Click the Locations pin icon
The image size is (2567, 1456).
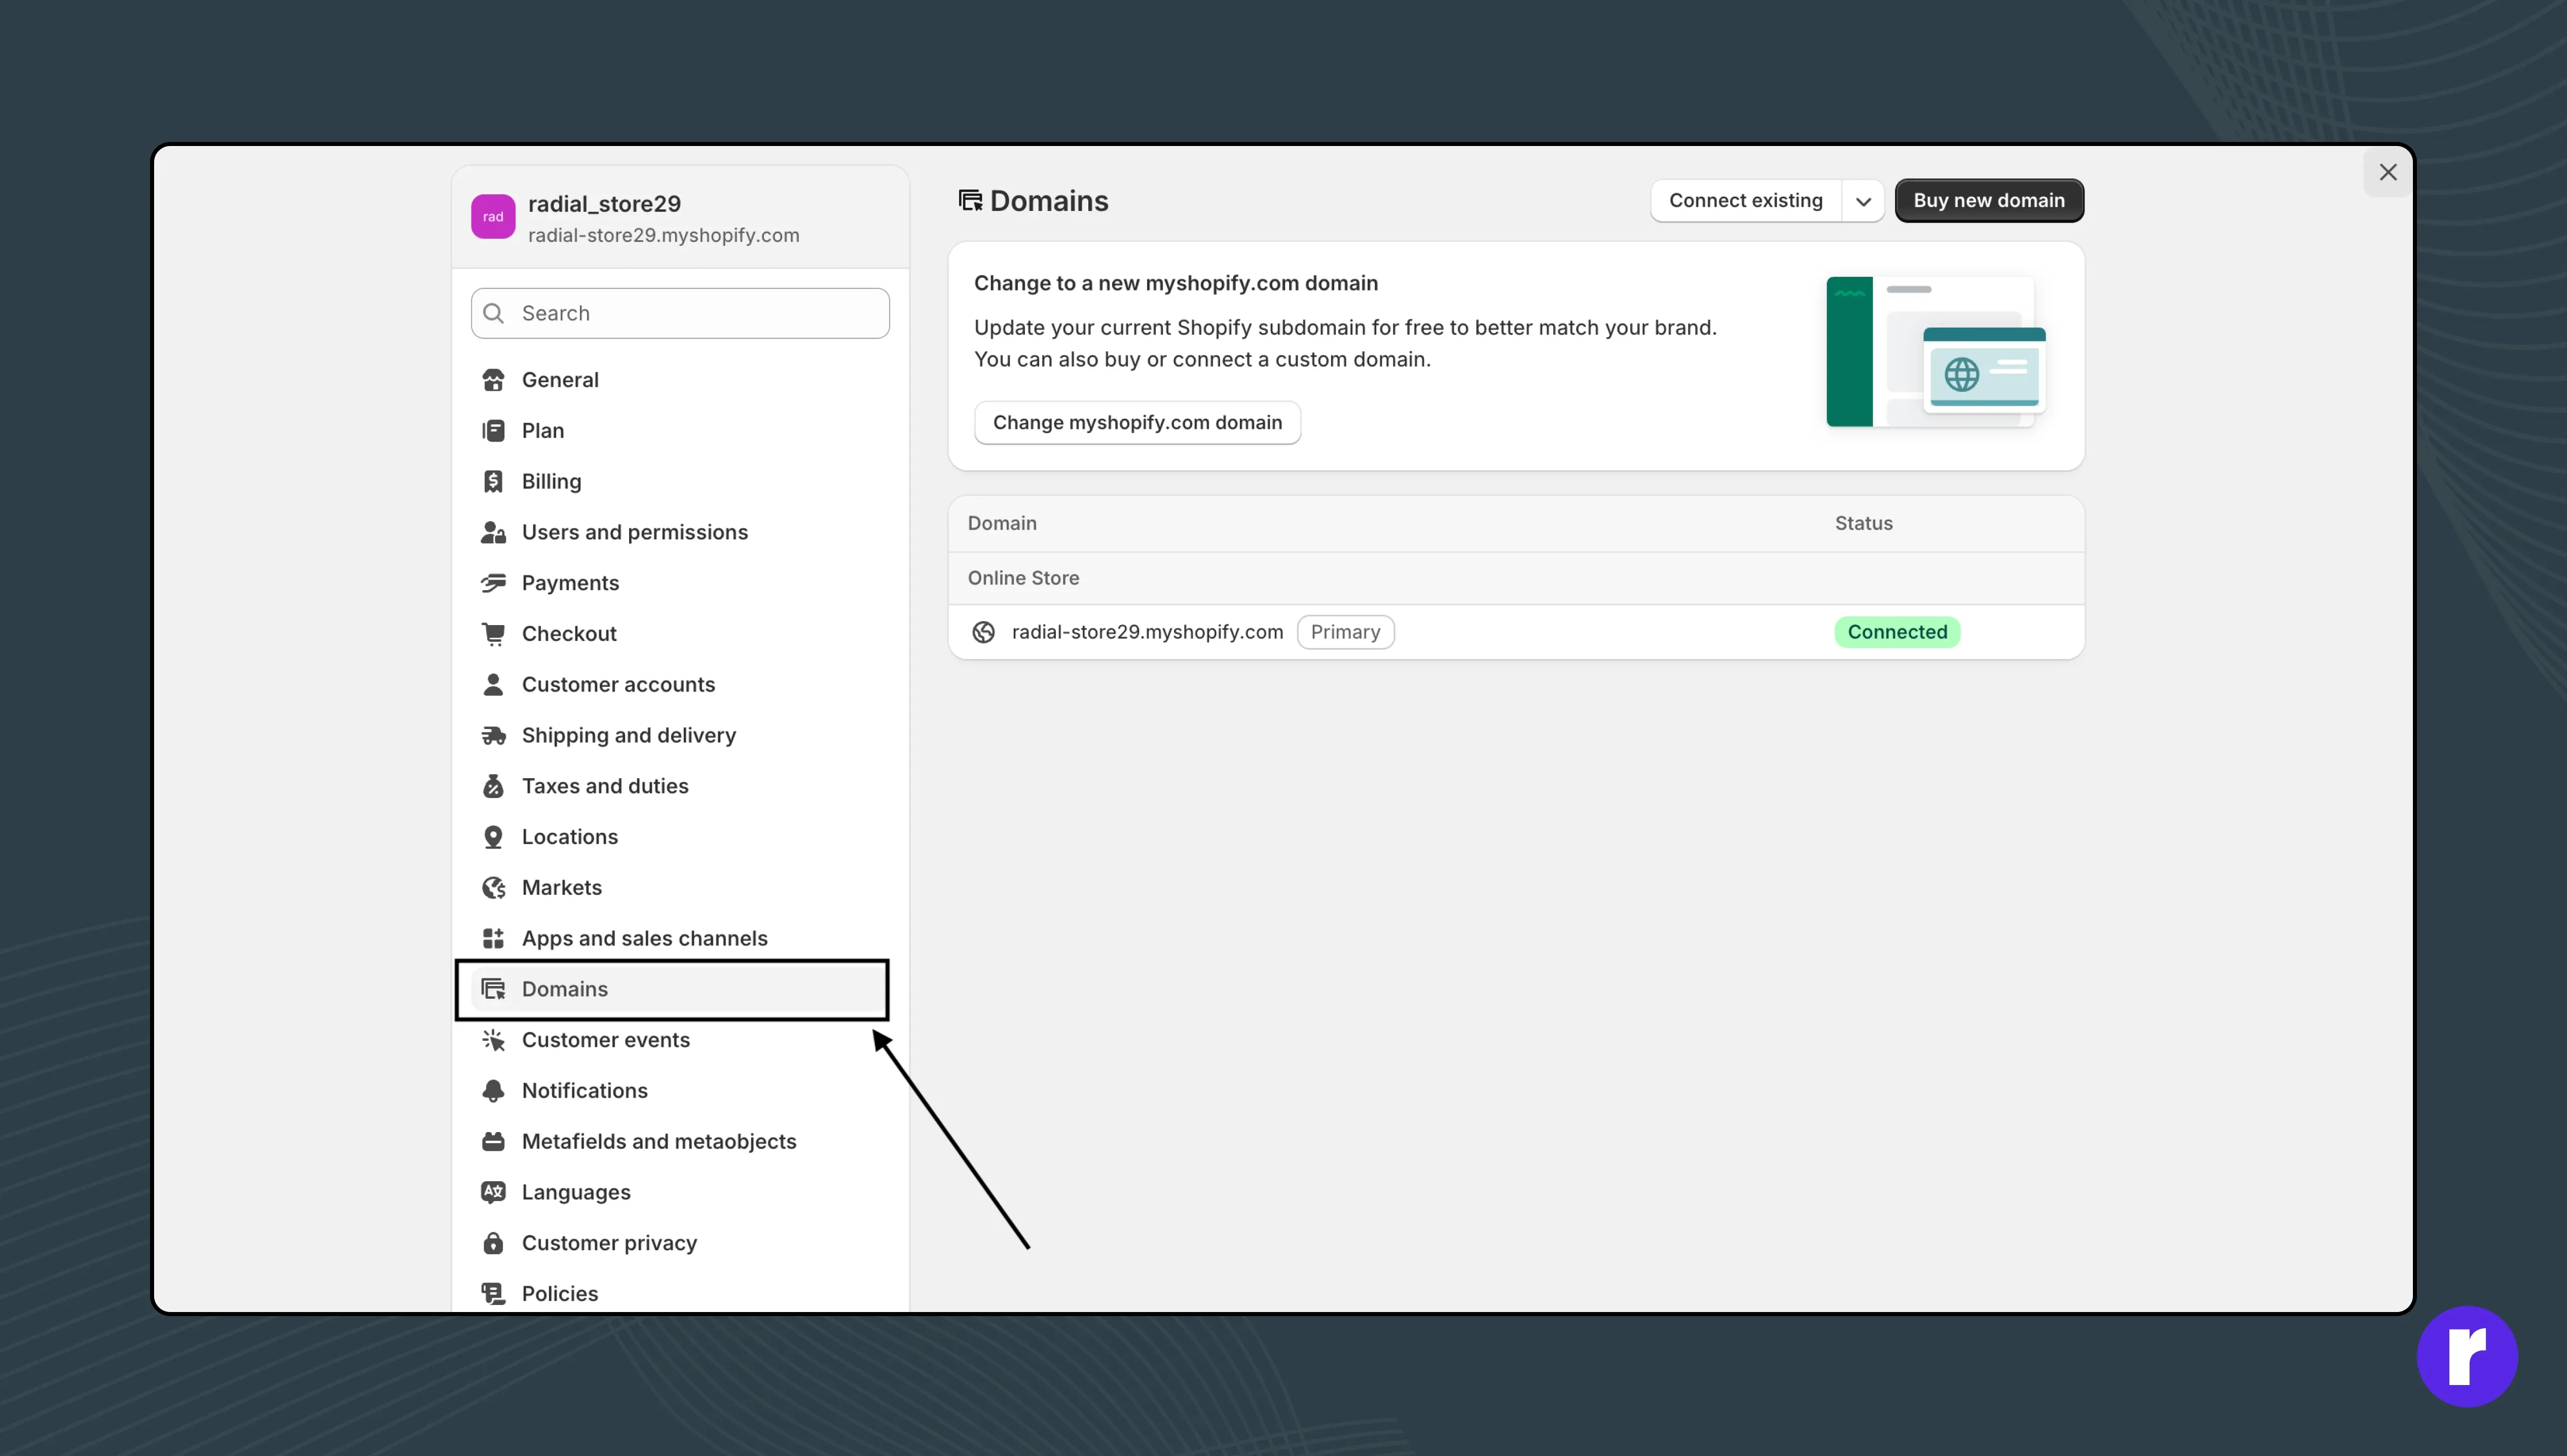pos(493,837)
